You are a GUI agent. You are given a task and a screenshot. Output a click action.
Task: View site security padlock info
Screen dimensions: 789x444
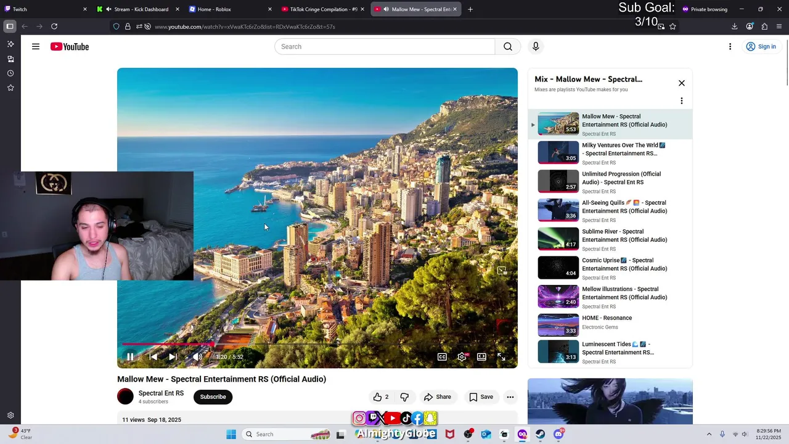coord(128,27)
